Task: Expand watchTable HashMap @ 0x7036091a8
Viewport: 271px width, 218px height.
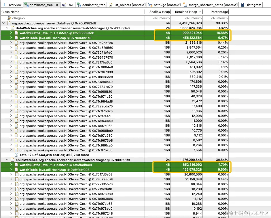Action: click(x=11, y=37)
